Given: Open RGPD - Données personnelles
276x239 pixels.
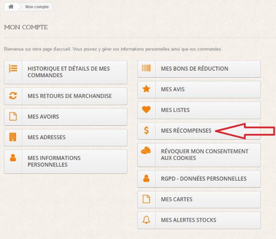Looking at the screenshot, I should point(199,179).
